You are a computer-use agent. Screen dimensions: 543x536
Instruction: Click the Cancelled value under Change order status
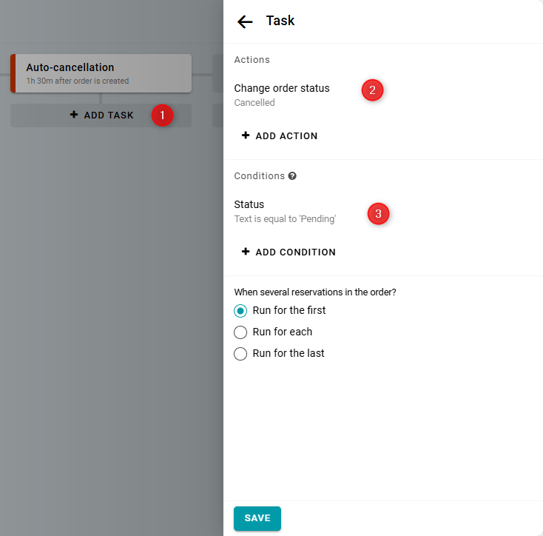254,103
